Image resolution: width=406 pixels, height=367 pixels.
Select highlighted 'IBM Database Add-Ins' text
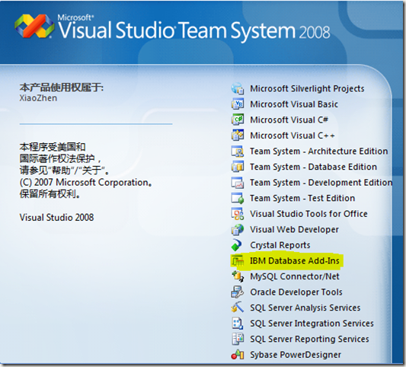point(295,261)
